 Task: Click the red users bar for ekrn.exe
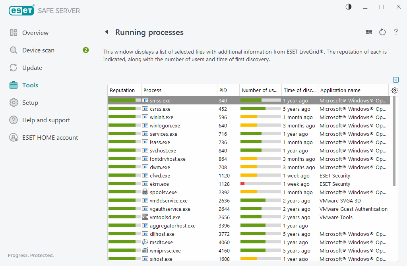242,183
